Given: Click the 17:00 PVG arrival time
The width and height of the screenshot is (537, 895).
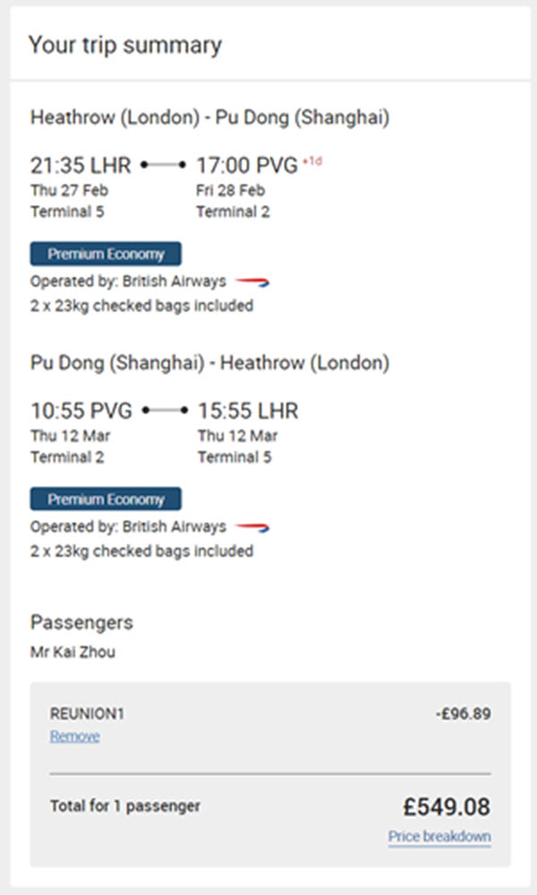Looking at the screenshot, I should click(x=247, y=166).
